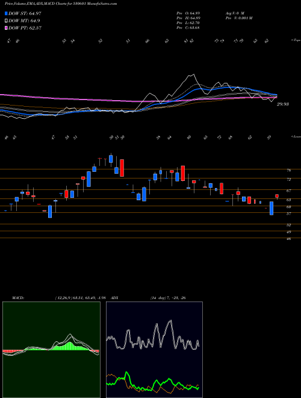Select the 'DOW MT: 64.9' legend text

(24, 21)
